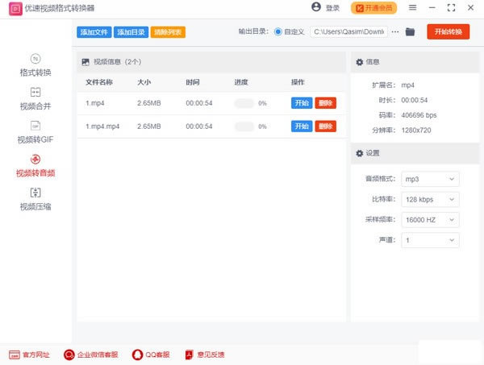This screenshot has width=484, height=365.
Task: Click the progress bar for 1.mp4
Action: (244, 103)
